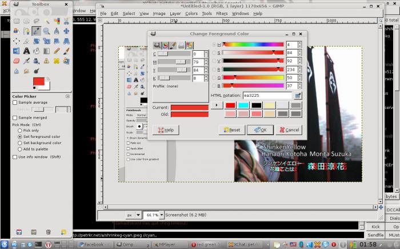Open the Colors menu
Screen dimensions: 400x249
point(191,14)
